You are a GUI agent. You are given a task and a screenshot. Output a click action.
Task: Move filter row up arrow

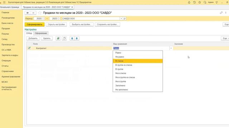pyautogui.click(x=72, y=38)
